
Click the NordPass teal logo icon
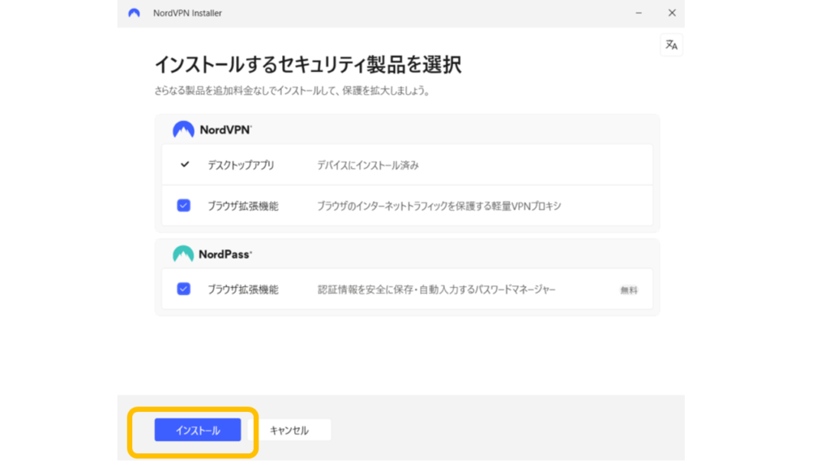[183, 254]
